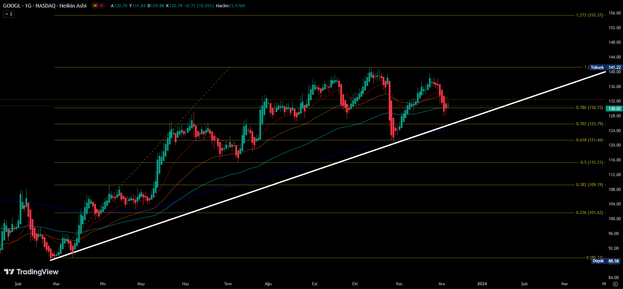Screen dimensions: 623x289
Task: Click the Eki month label on time axis
Action: coord(355,284)
